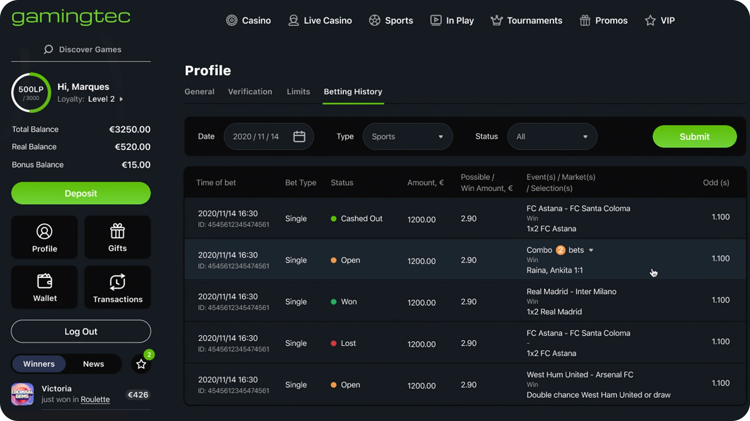Switch to the Limits tab
This screenshot has height=421, width=750.
(298, 92)
